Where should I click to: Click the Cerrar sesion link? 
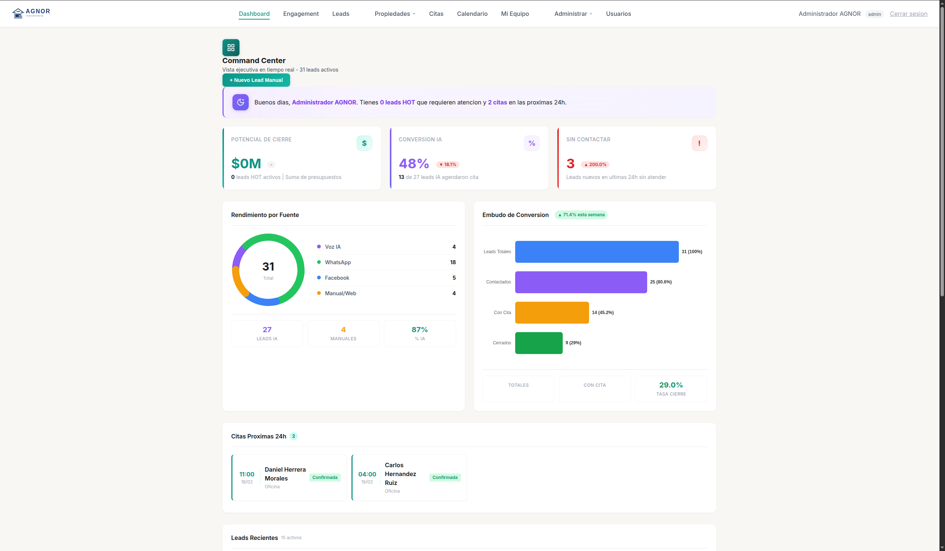pyautogui.click(x=908, y=14)
